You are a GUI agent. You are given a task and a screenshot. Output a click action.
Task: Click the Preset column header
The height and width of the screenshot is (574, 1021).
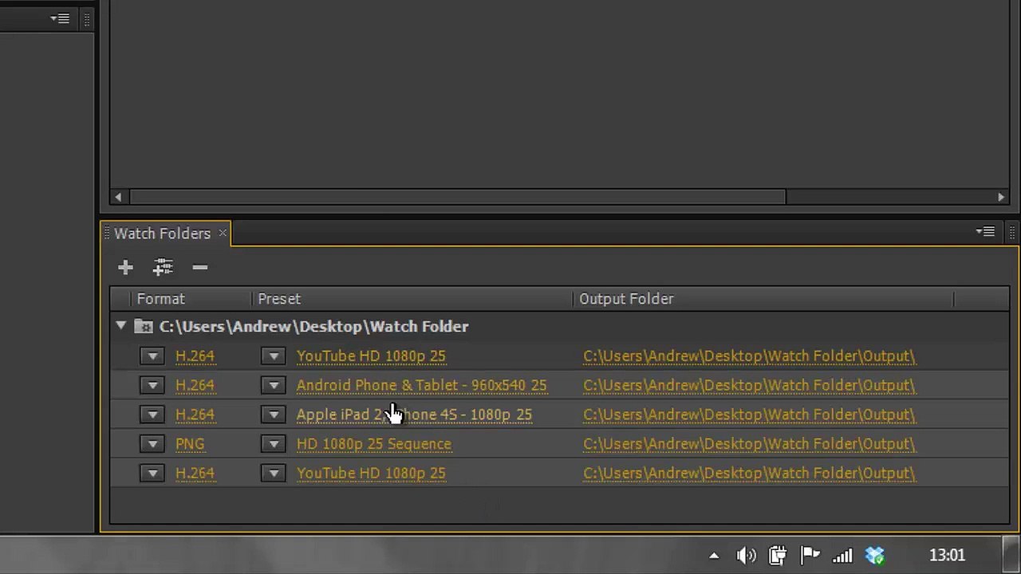click(279, 299)
